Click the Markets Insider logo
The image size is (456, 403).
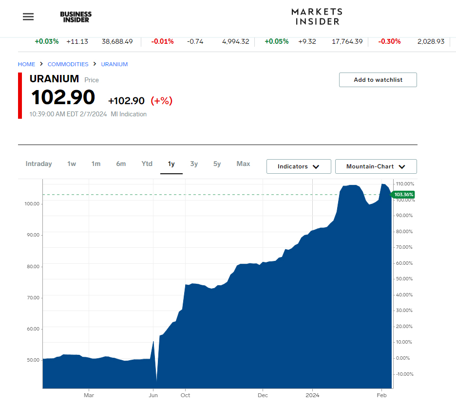click(x=316, y=16)
